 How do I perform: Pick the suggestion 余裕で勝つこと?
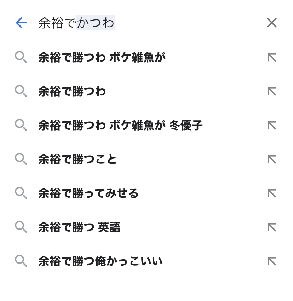tap(77, 159)
